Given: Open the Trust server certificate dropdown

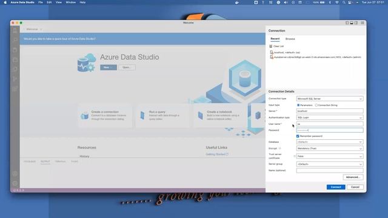Looking at the screenshot, I should click(x=330, y=156).
